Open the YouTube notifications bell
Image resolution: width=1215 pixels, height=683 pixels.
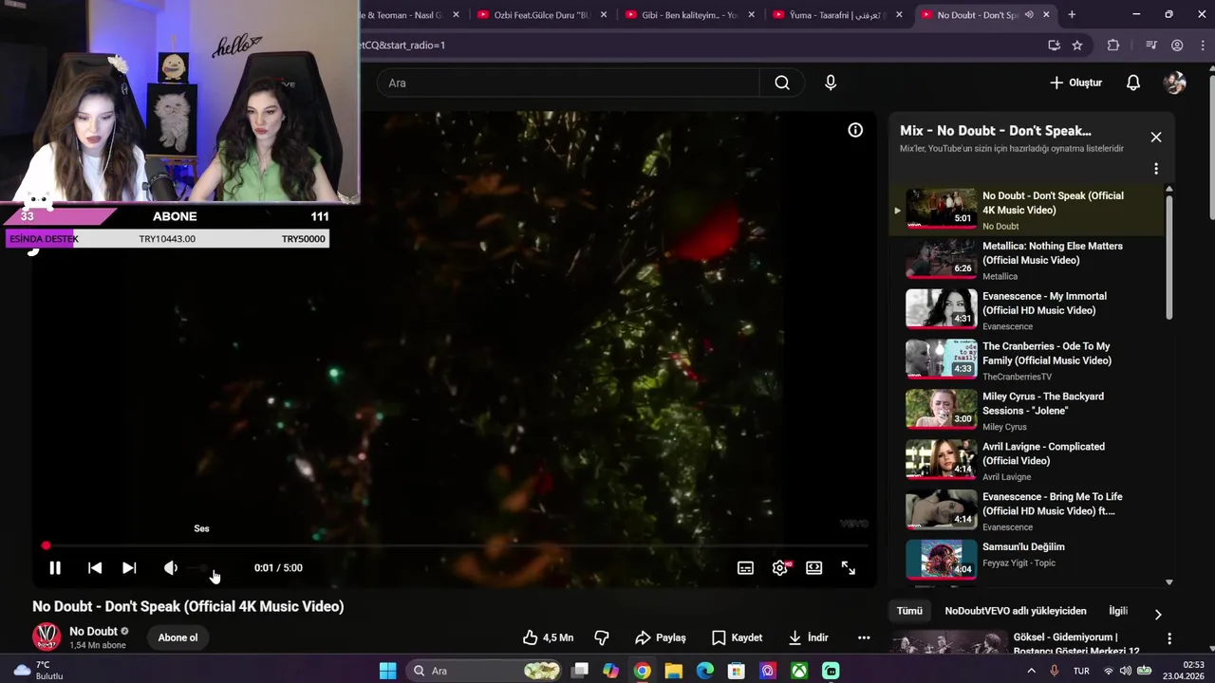(1133, 83)
